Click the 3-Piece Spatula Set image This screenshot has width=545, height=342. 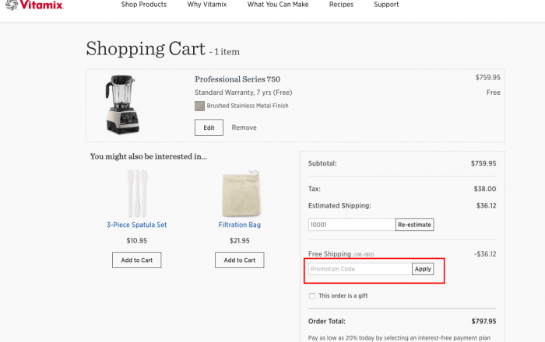point(137,193)
